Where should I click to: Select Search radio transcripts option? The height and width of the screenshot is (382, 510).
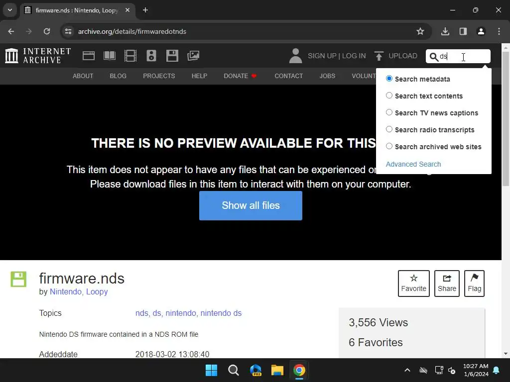389,129
